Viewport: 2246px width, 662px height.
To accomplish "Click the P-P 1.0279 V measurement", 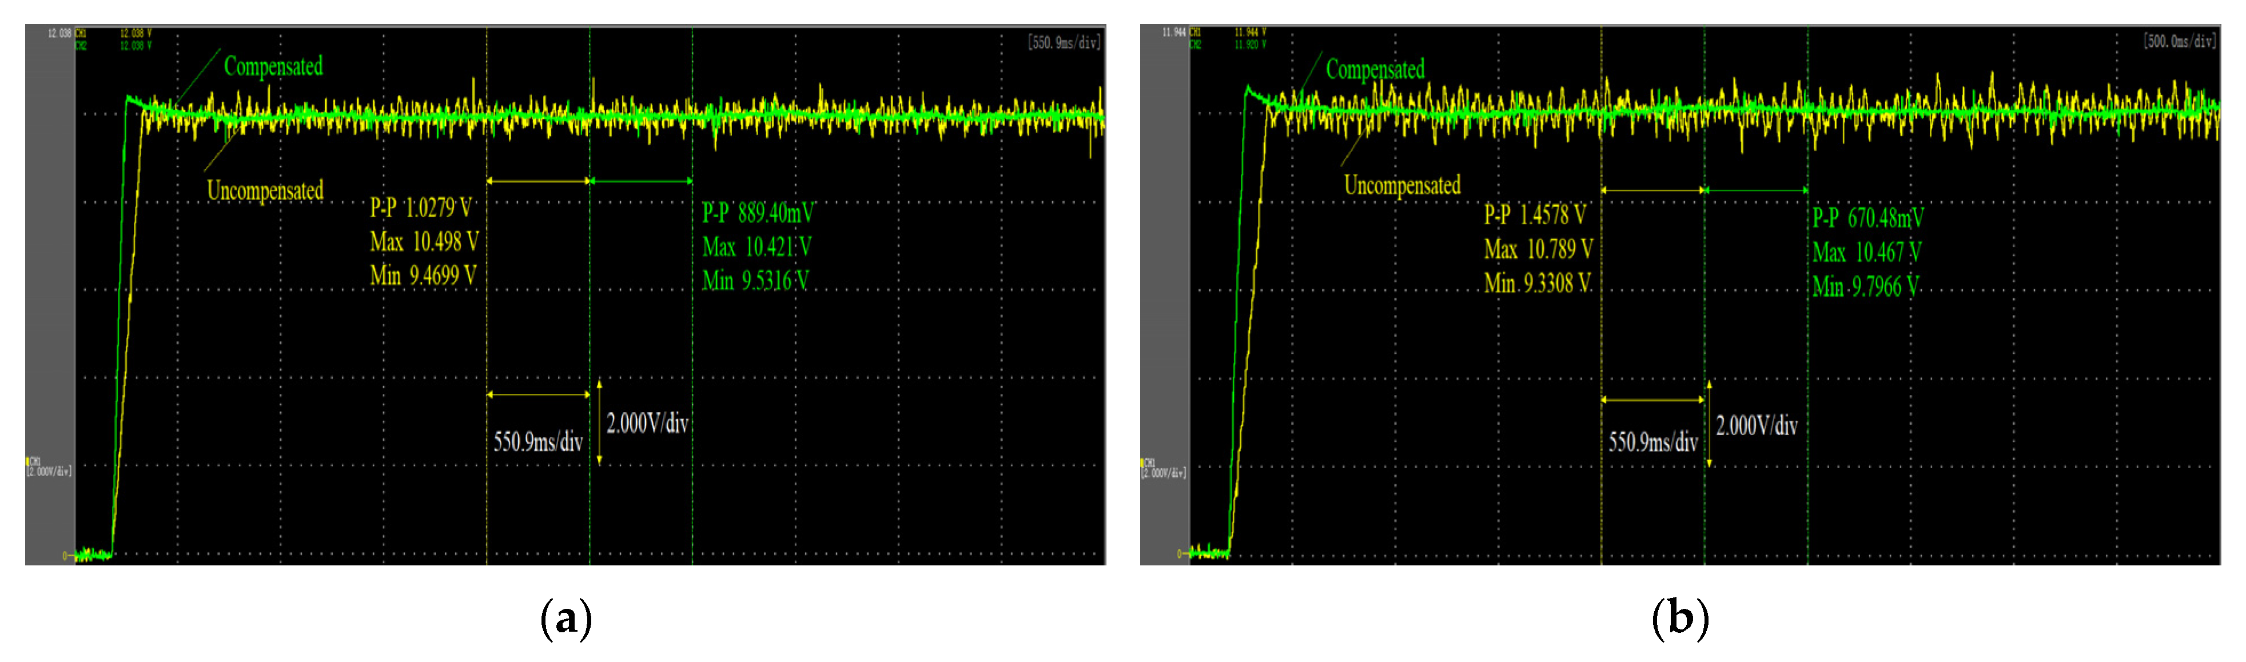I will coord(421,208).
